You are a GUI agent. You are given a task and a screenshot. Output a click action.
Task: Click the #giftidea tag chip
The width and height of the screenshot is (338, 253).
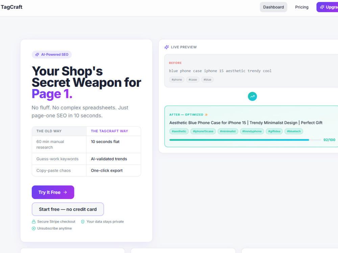click(274, 131)
